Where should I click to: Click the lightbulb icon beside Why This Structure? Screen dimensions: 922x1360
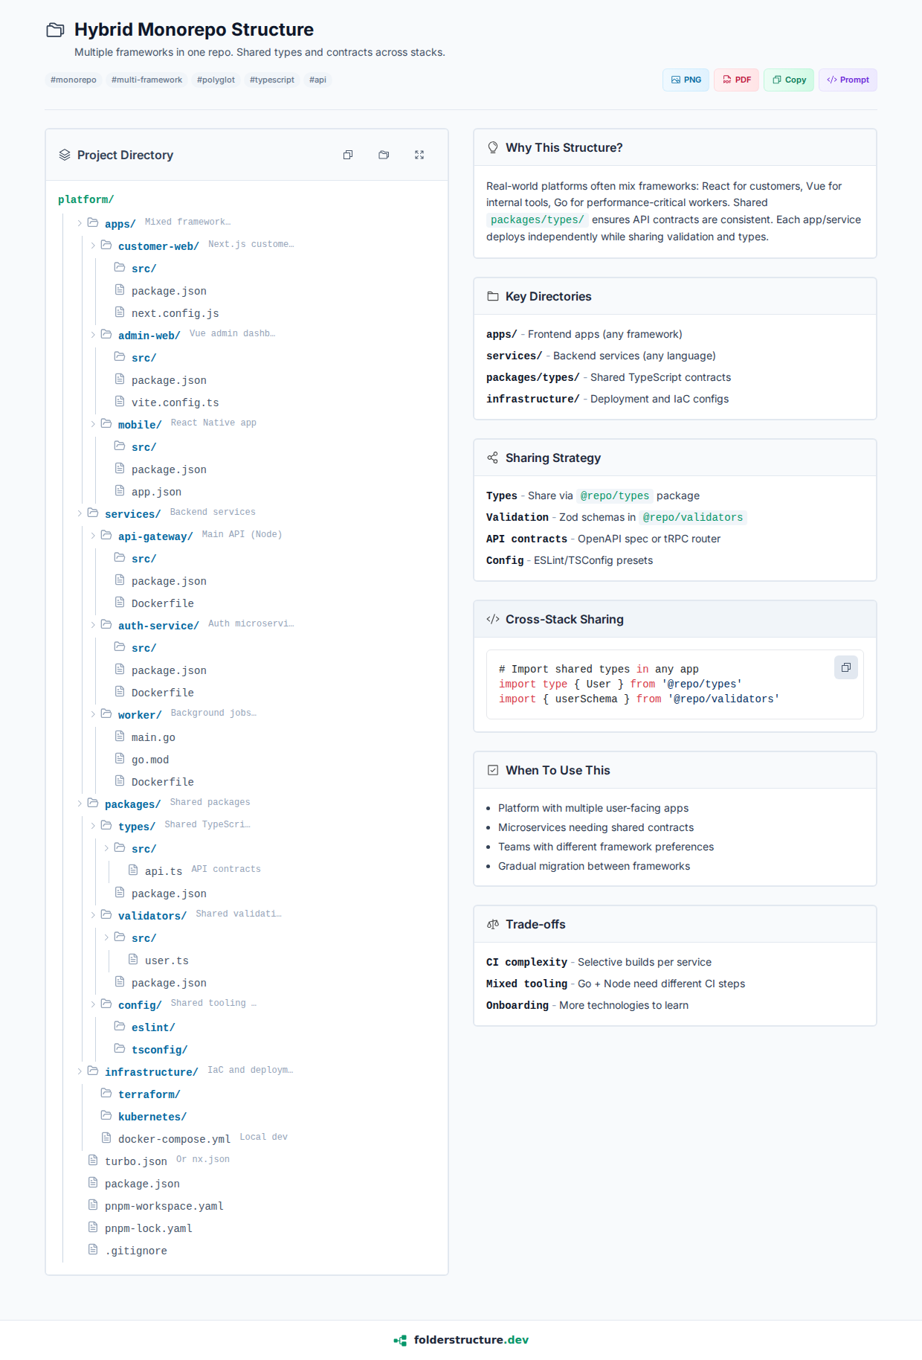pos(493,147)
